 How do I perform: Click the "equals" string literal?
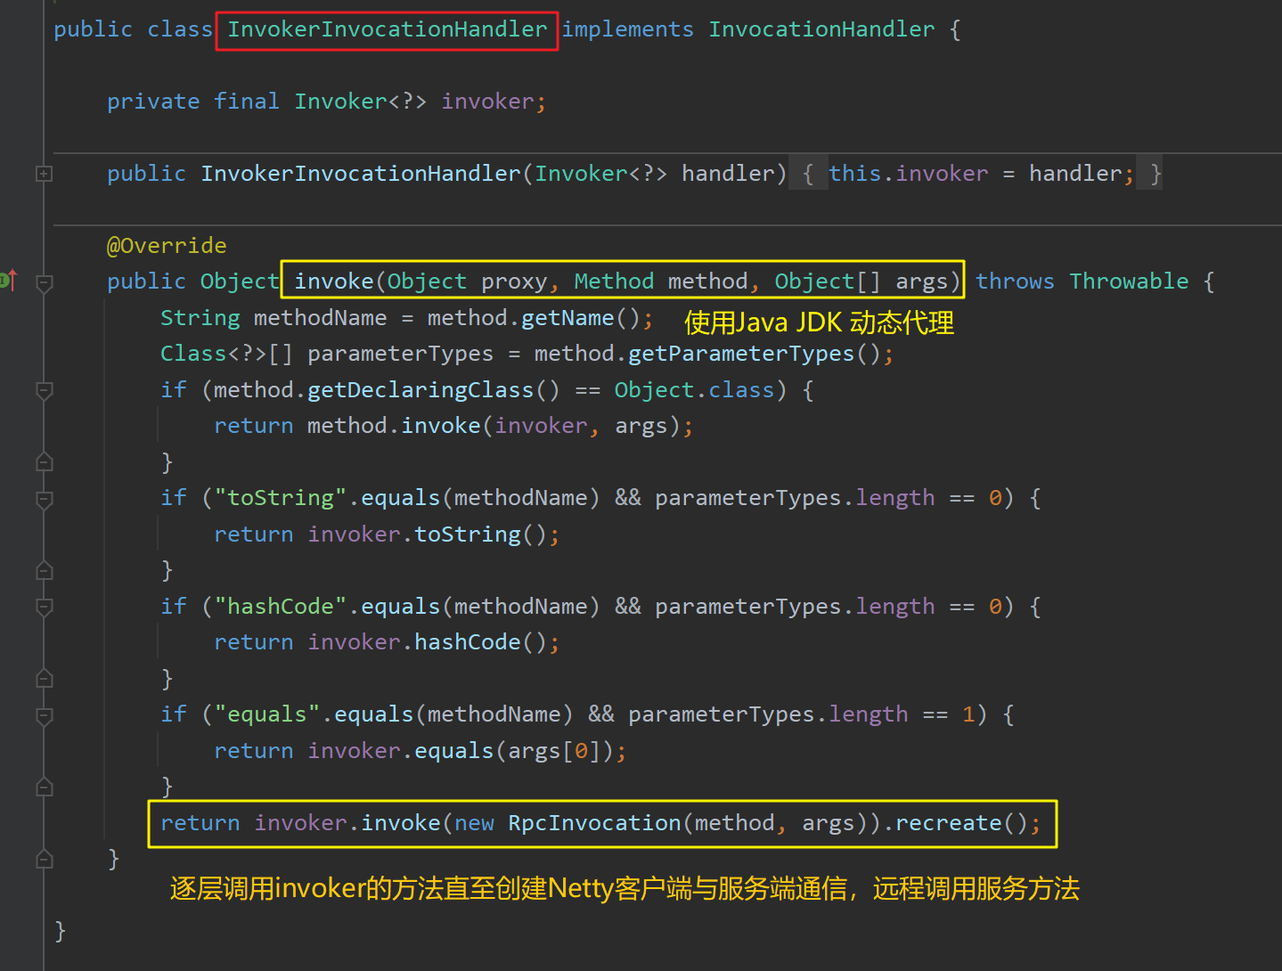266,714
